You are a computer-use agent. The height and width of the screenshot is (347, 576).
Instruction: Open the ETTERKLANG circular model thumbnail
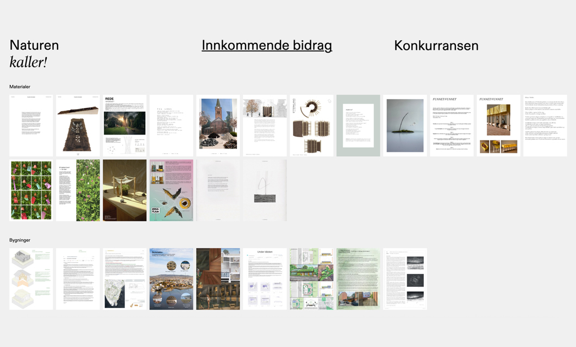coord(311,126)
